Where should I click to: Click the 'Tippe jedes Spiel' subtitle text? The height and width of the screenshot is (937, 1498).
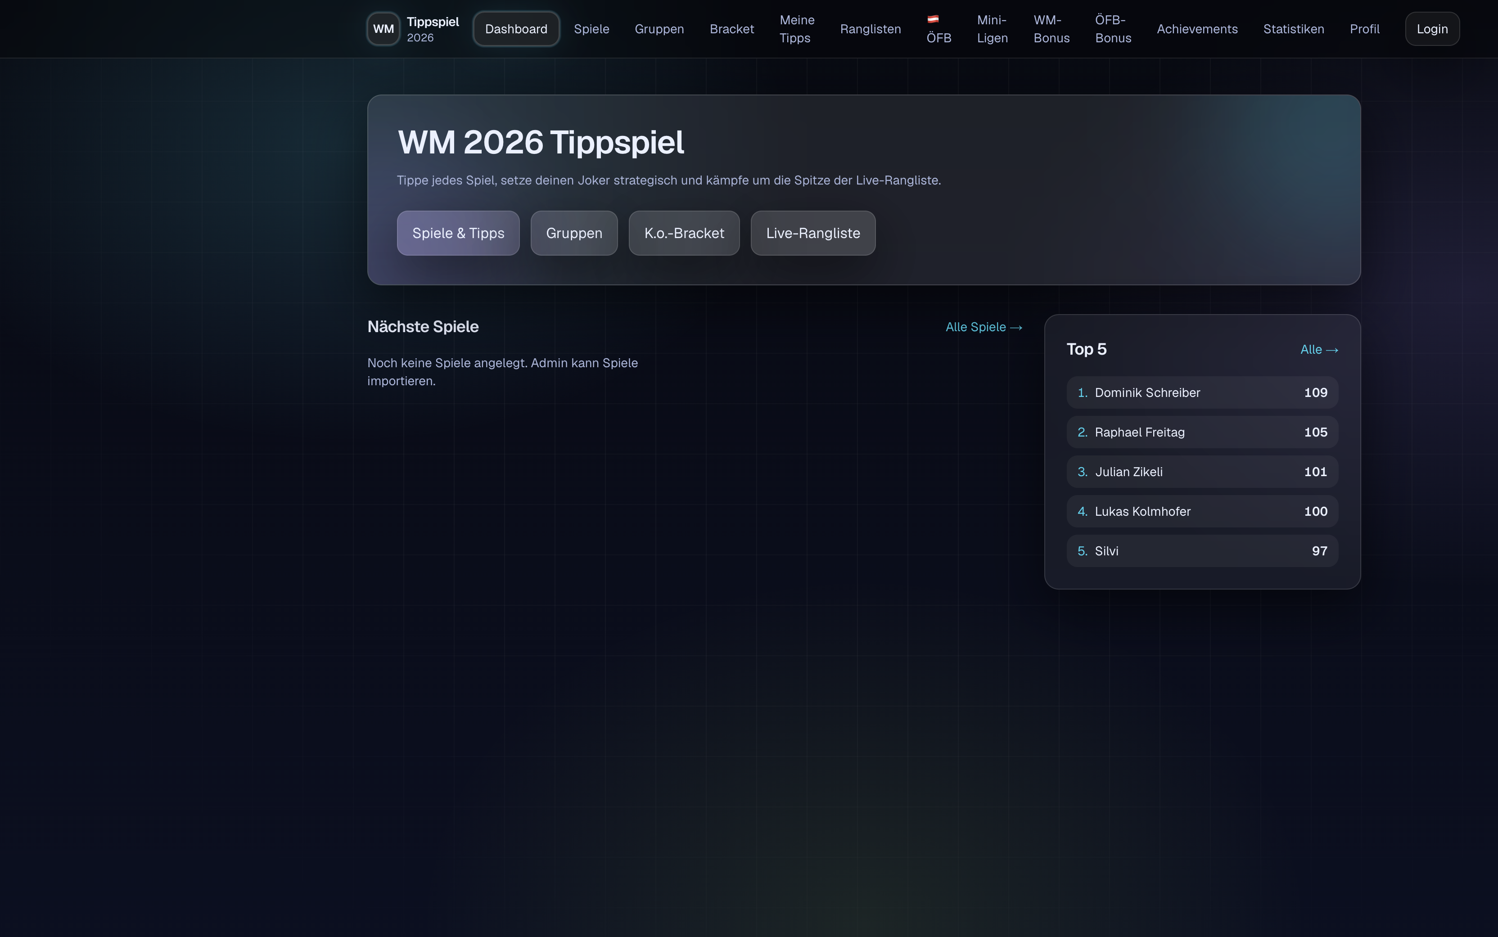(669, 180)
